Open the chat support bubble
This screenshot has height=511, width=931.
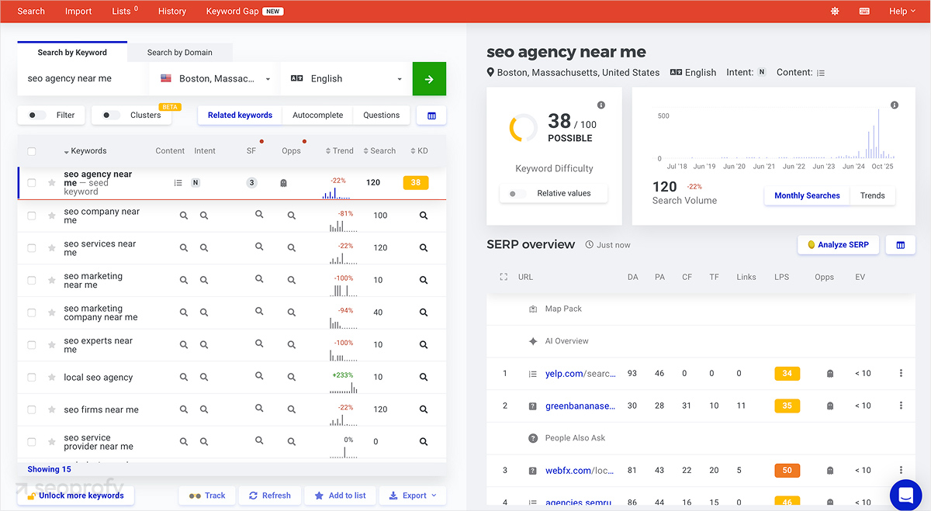tap(905, 495)
